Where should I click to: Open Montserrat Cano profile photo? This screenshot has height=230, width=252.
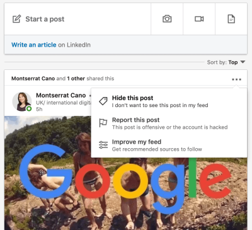[x=22, y=101]
